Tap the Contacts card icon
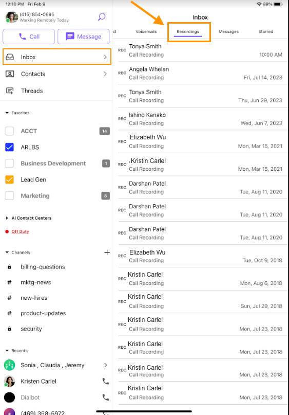Viewport: 289px width, 415px height. coord(10,74)
